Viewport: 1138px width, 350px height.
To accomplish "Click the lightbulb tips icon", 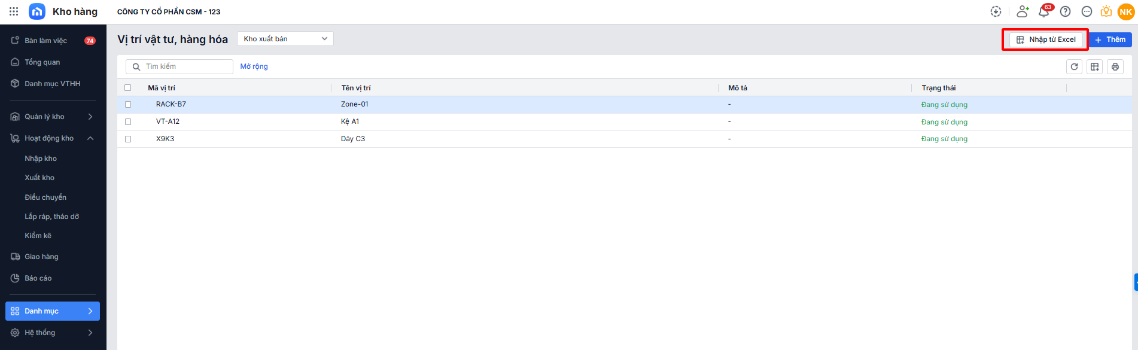I will click(1106, 11).
